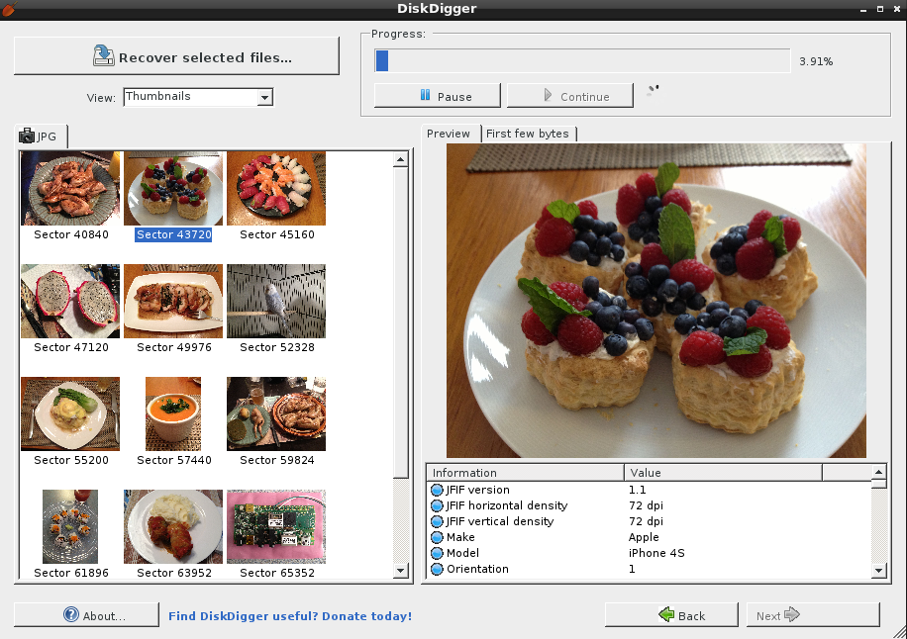Image resolution: width=907 pixels, height=639 pixels.
Task: Click the blue icon beside Orientation
Action: coord(437,569)
